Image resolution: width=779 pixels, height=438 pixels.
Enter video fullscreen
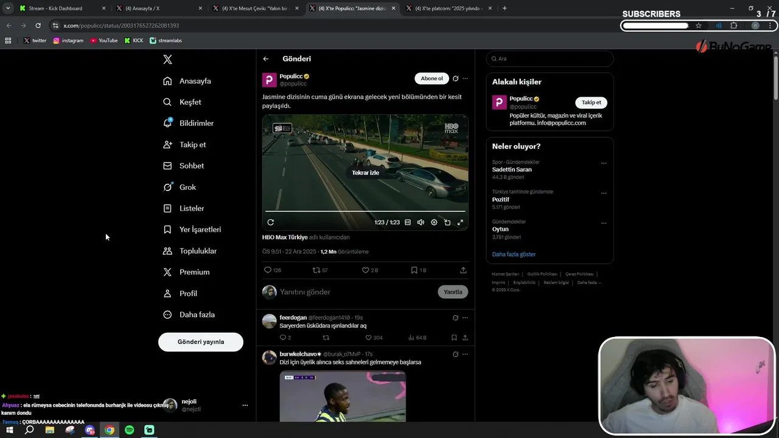tap(460, 223)
